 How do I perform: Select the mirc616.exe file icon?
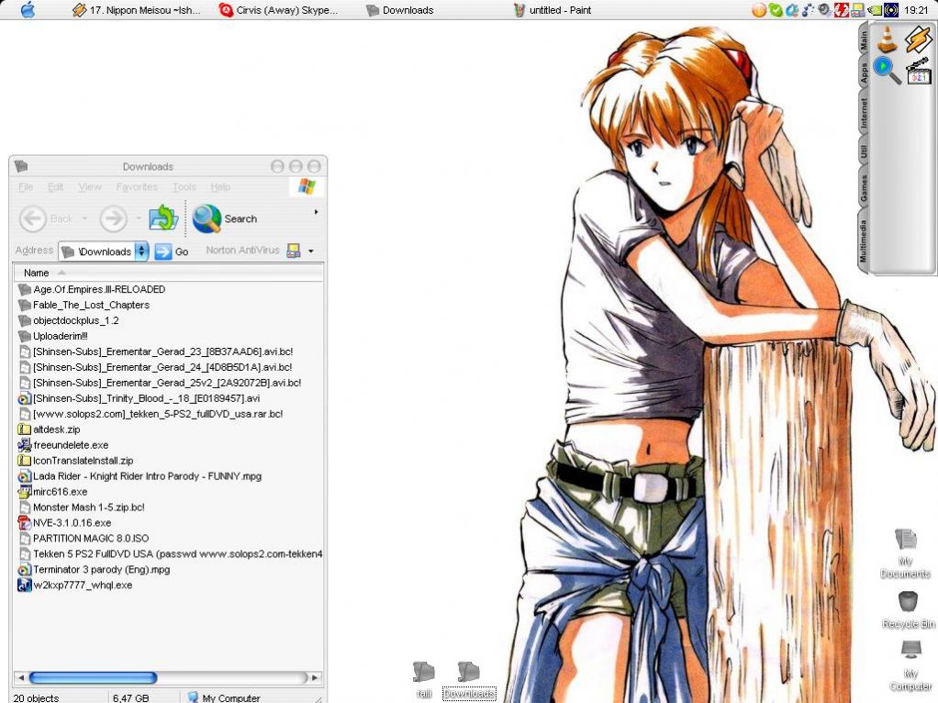pyautogui.click(x=24, y=492)
